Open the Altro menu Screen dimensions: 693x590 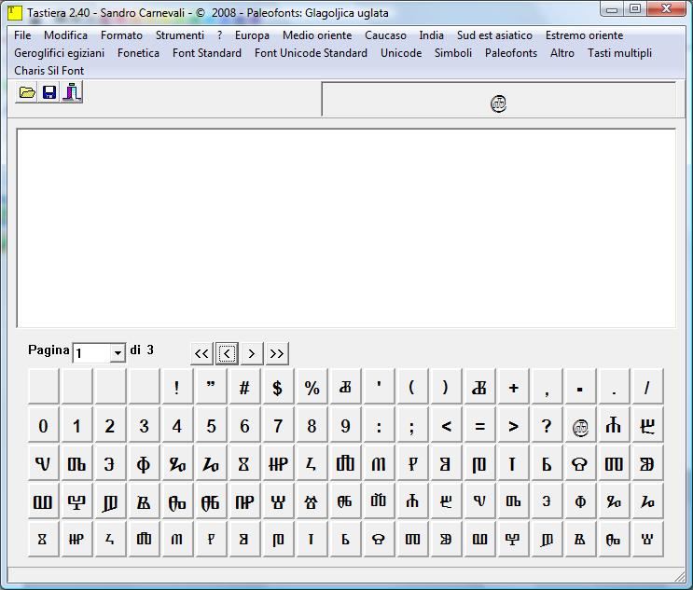[x=562, y=53]
